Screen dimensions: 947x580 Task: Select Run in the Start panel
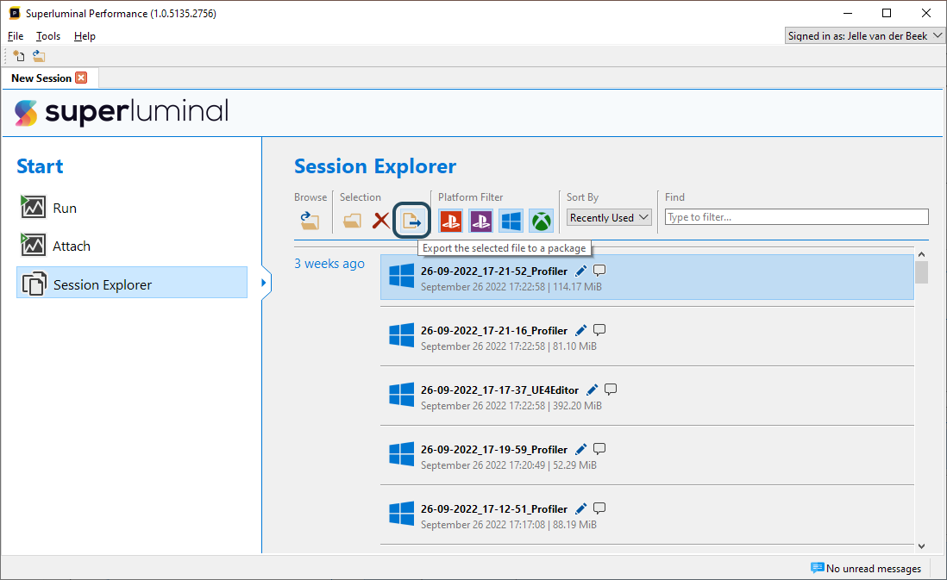pos(65,208)
